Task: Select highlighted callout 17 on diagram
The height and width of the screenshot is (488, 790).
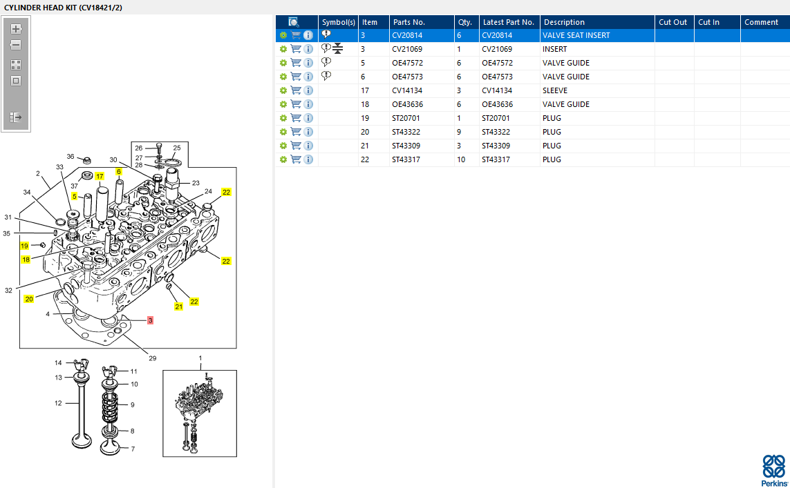Action: tap(100, 177)
